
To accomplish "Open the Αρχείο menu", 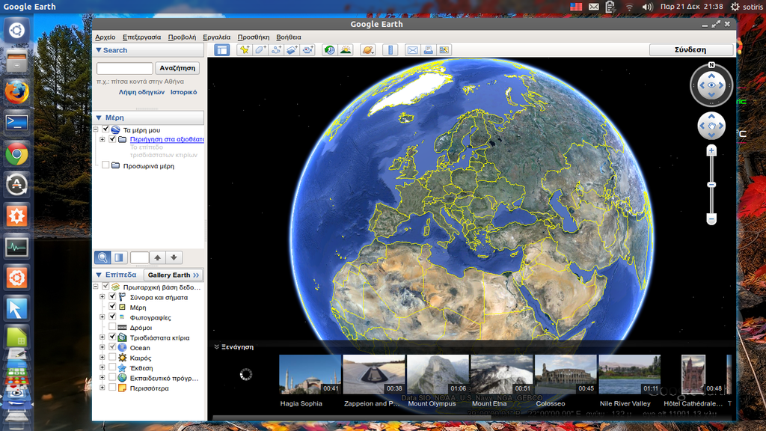I will click(105, 37).
